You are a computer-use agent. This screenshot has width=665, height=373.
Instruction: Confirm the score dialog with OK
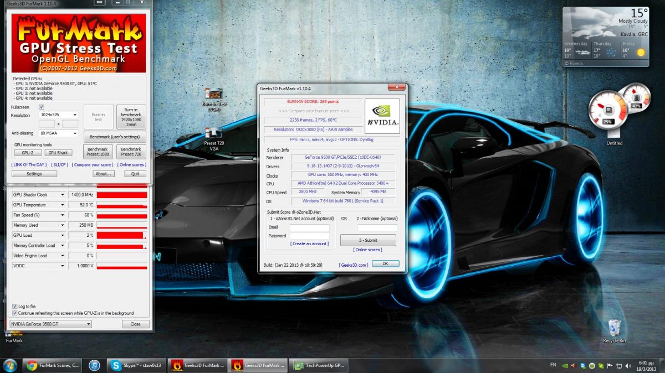click(x=385, y=264)
